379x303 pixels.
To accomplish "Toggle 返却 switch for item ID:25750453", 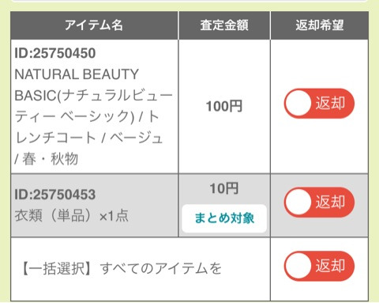I will coord(319,203).
